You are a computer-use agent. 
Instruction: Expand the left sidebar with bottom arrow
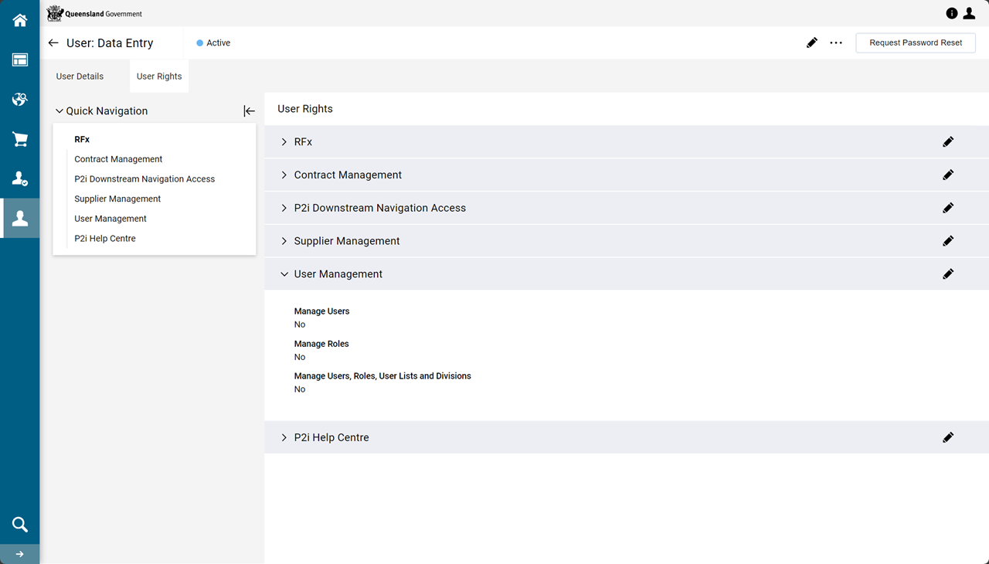click(19, 554)
